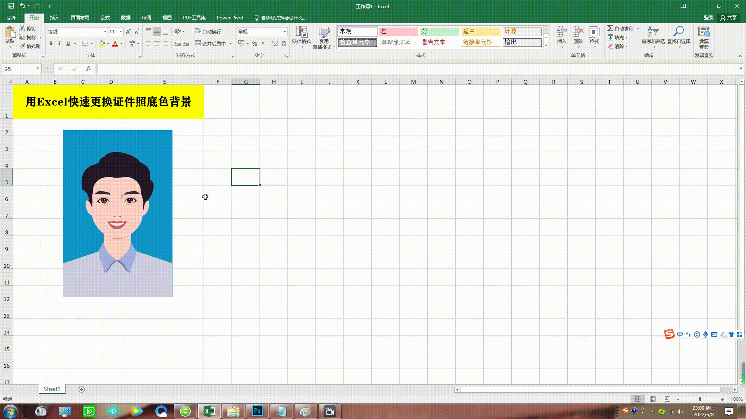Click the Clear (清除) button
746x419 pixels.
618,46
